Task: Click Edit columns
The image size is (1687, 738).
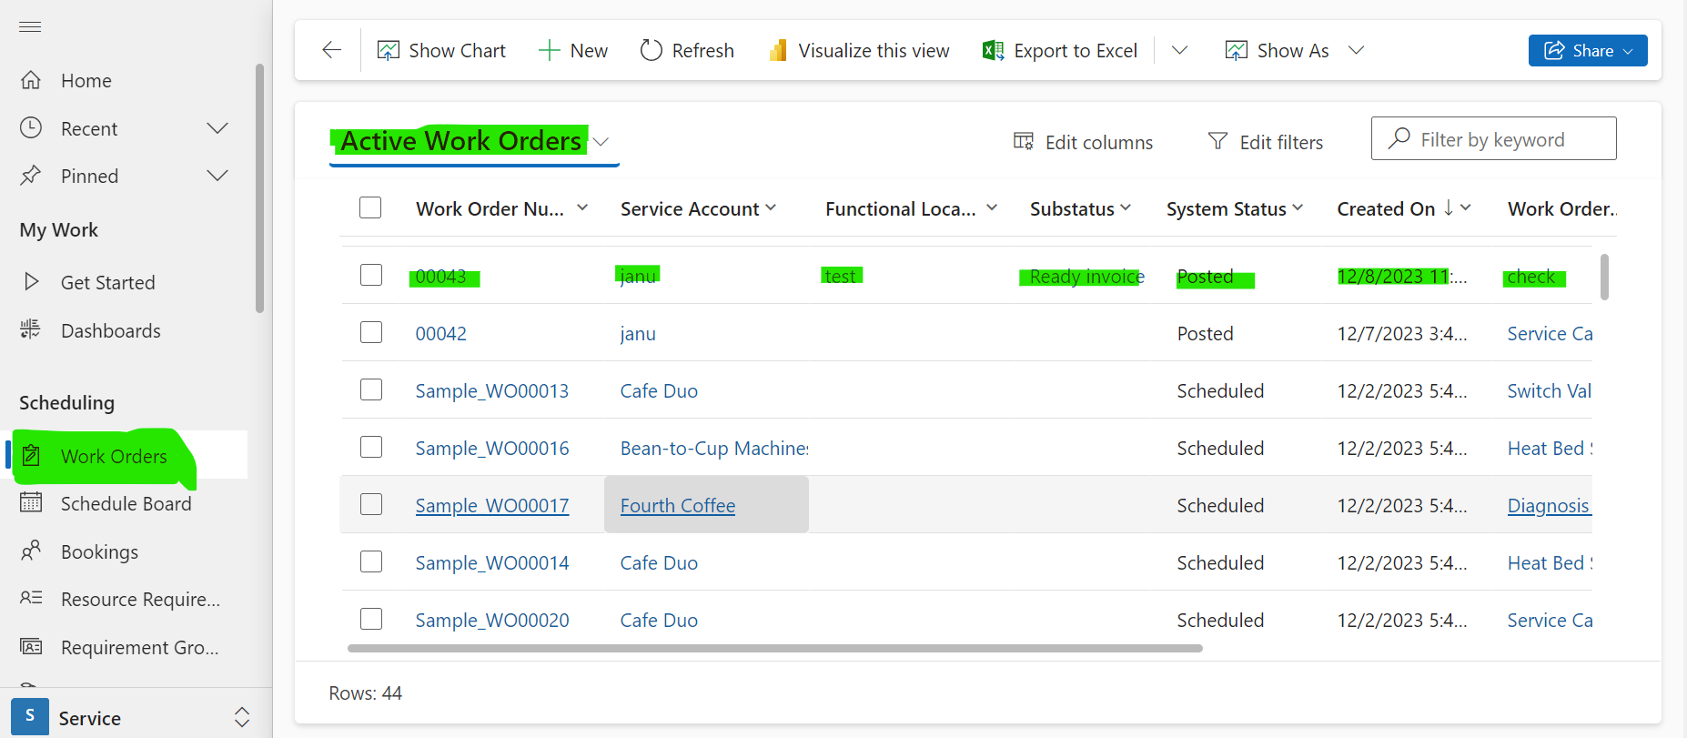Action: [x=1083, y=142]
